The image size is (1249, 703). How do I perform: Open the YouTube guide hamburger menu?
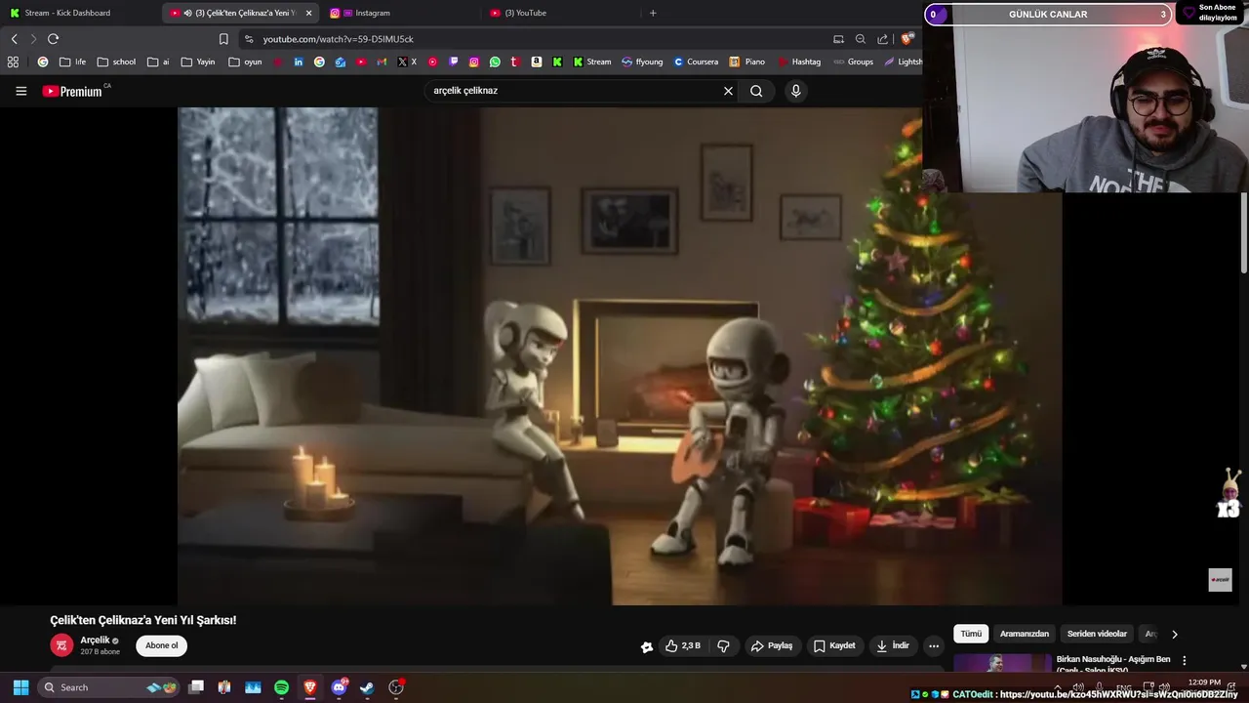[20, 91]
